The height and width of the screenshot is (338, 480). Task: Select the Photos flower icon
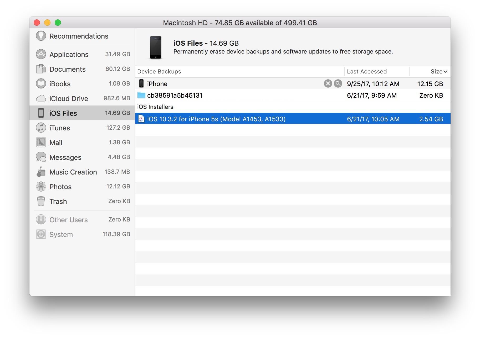click(41, 187)
